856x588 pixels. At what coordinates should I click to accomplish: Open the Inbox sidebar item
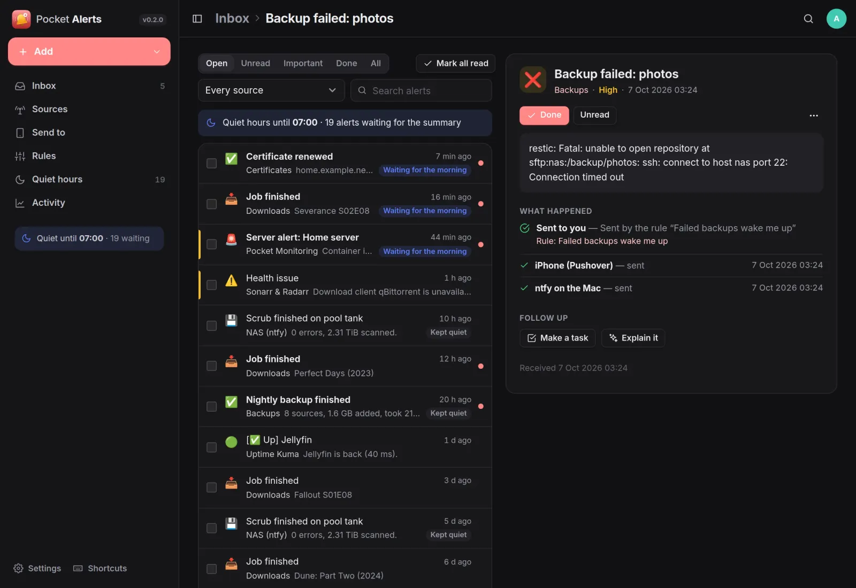pos(89,86)
